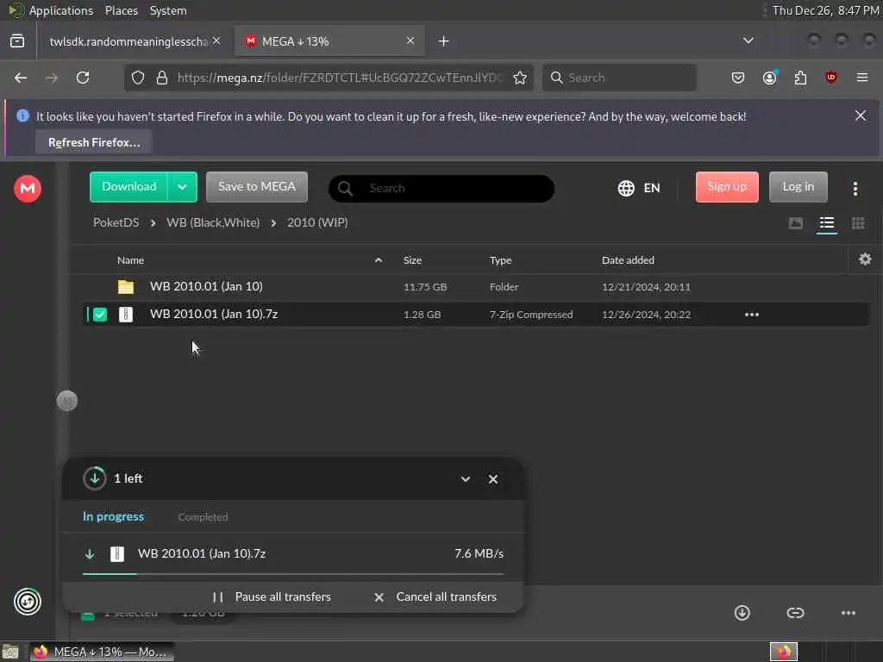Switch to list view icon
Image resolution: width=883 pixels, height=662 pixels.
tap(827, 223)
